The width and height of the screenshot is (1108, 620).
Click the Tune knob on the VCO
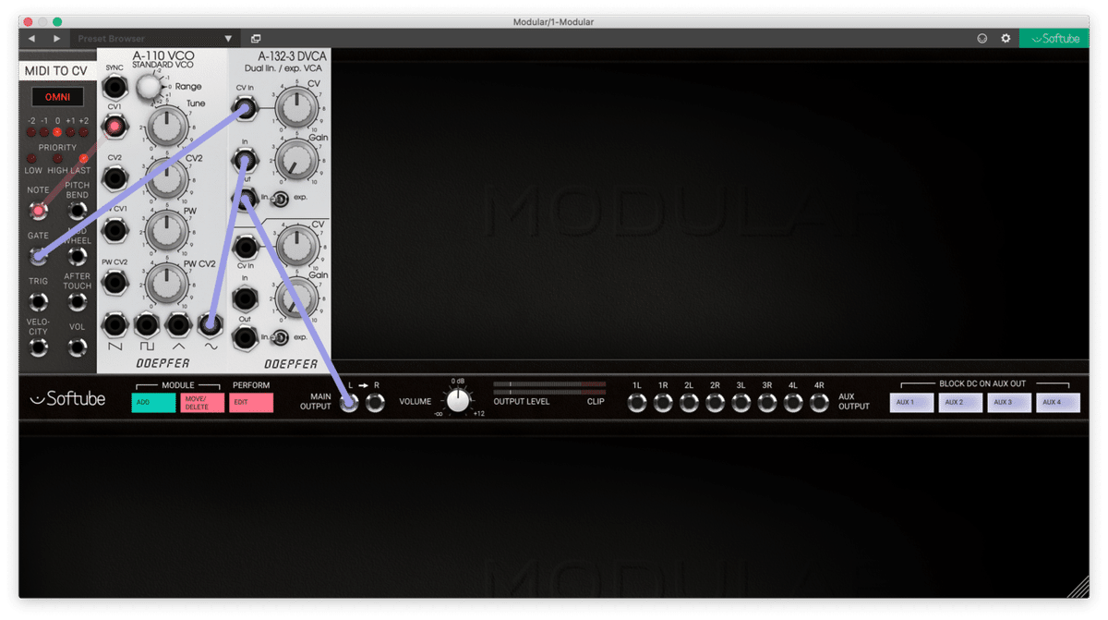pyautogui.click(x=167, y=128)
